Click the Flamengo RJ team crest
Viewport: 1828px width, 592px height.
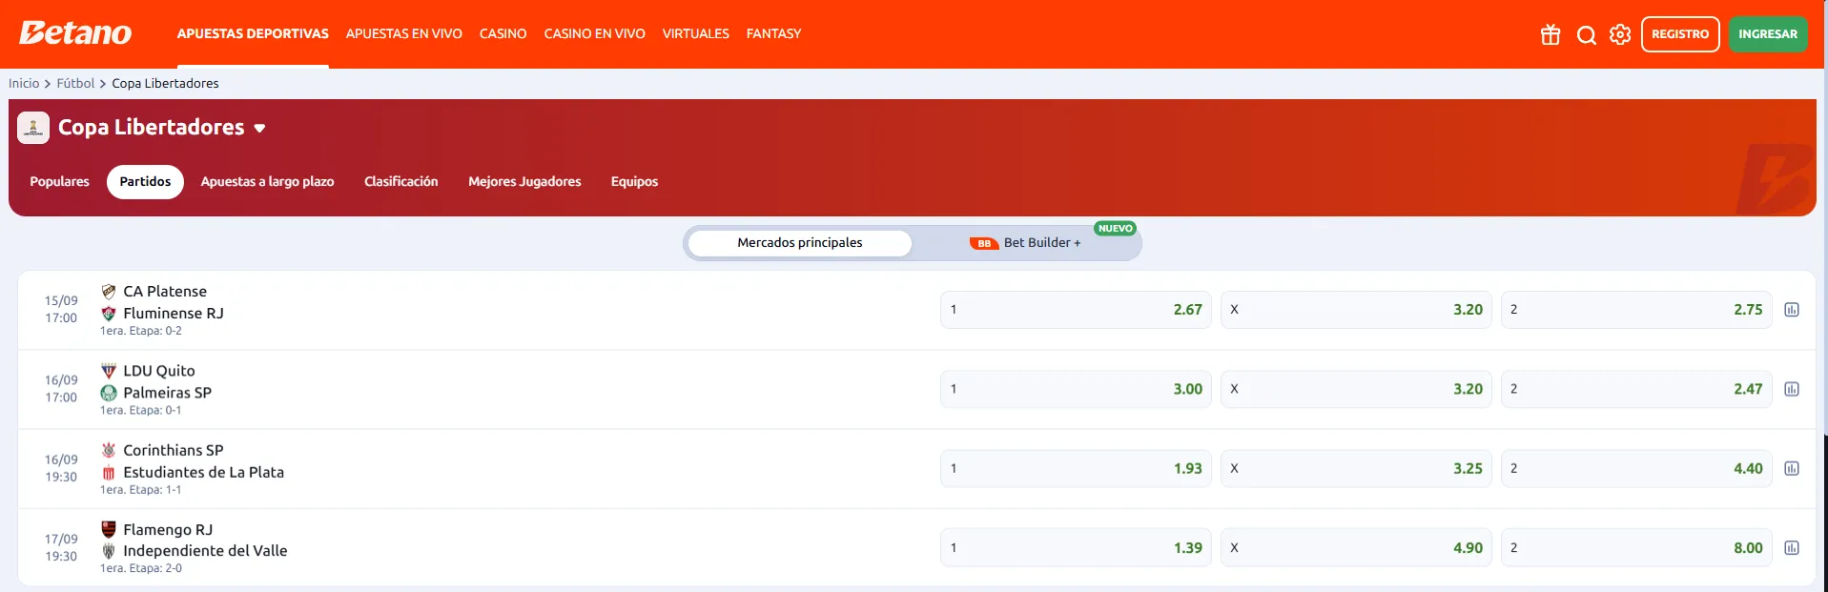click(x=109, y=529)
